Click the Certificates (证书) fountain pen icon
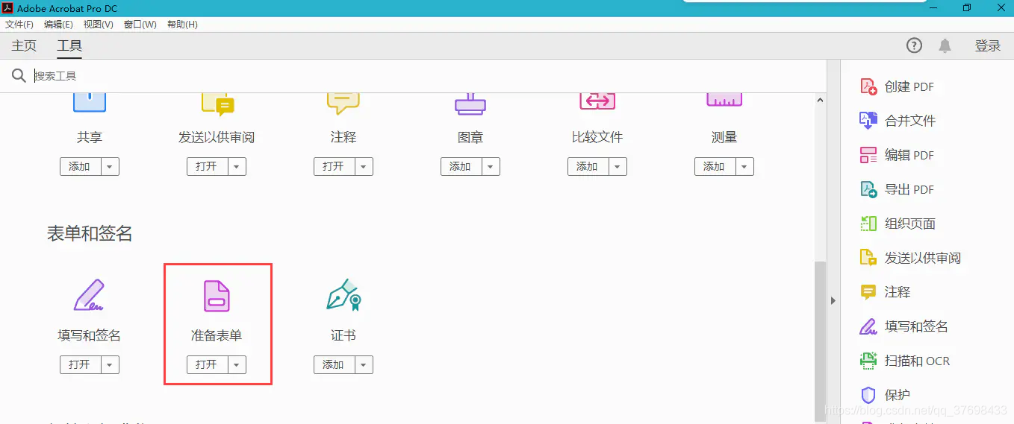This screenshot has height=424, width=1014. tap(343, 295)
